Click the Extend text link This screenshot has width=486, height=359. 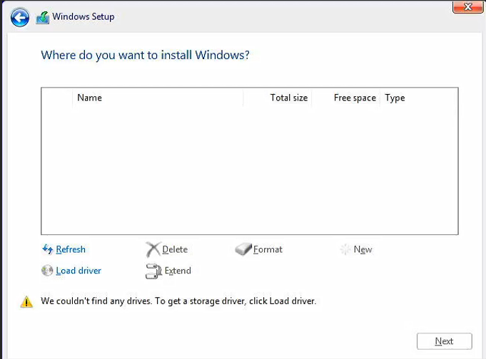click(x=178, y=271)
